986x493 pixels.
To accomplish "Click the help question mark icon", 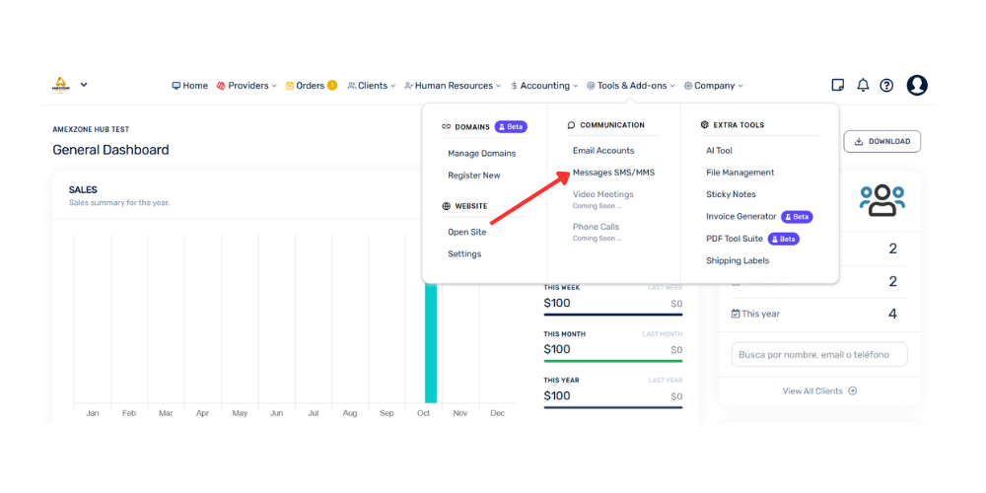I will pos(886,85).
